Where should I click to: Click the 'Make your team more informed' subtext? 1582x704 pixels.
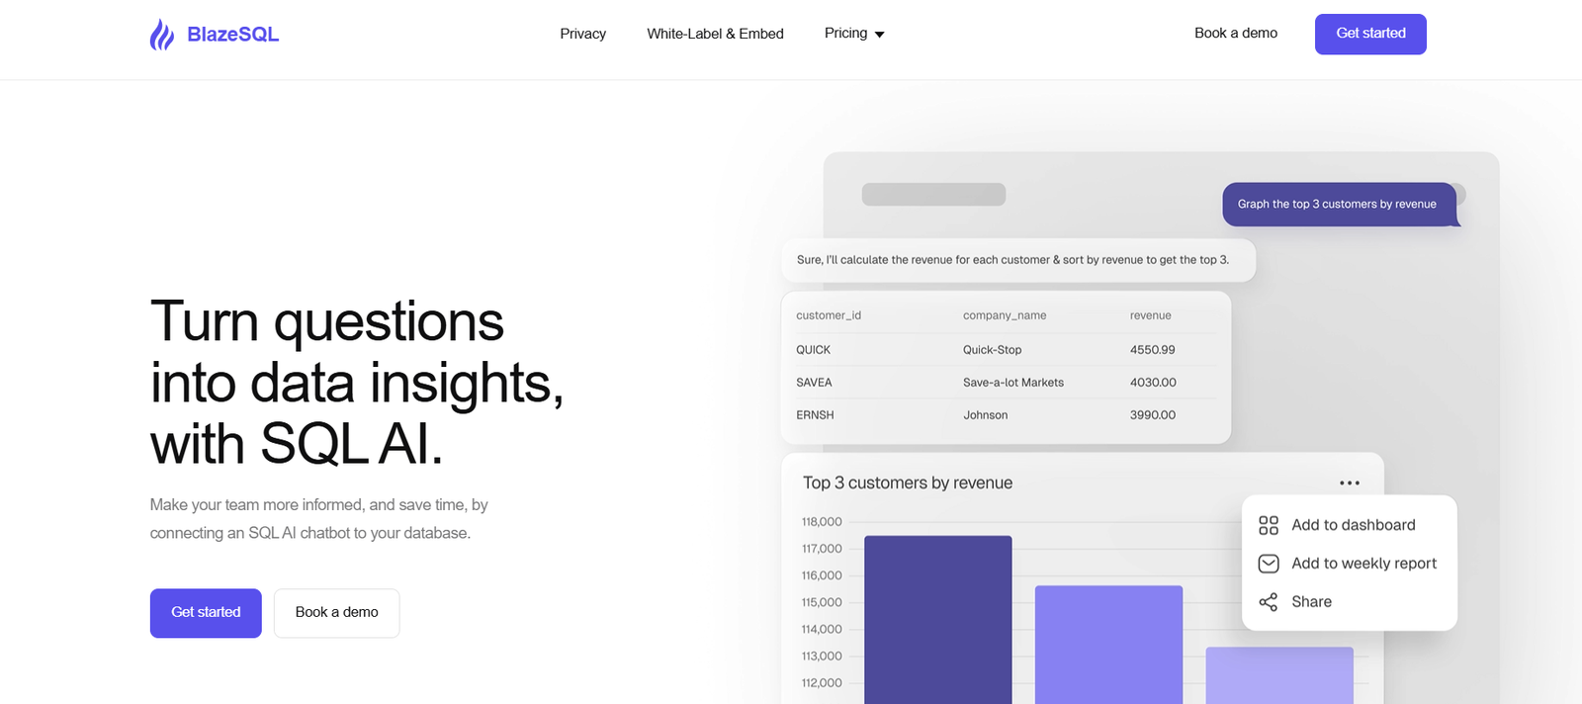click(319, 519)
